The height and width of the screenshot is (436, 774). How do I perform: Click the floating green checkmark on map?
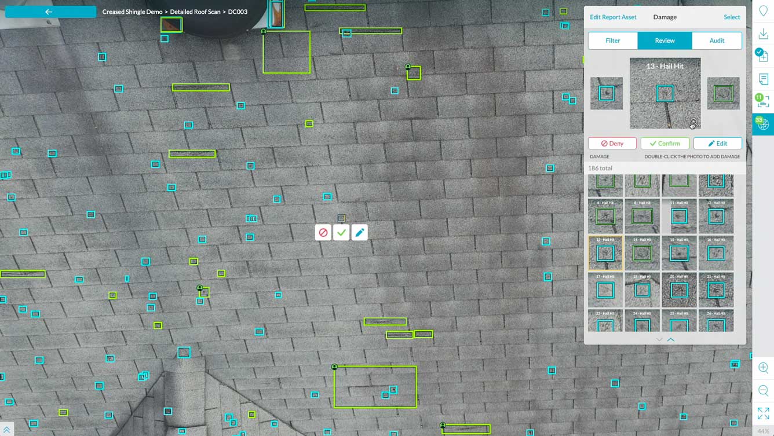point(341,233)
